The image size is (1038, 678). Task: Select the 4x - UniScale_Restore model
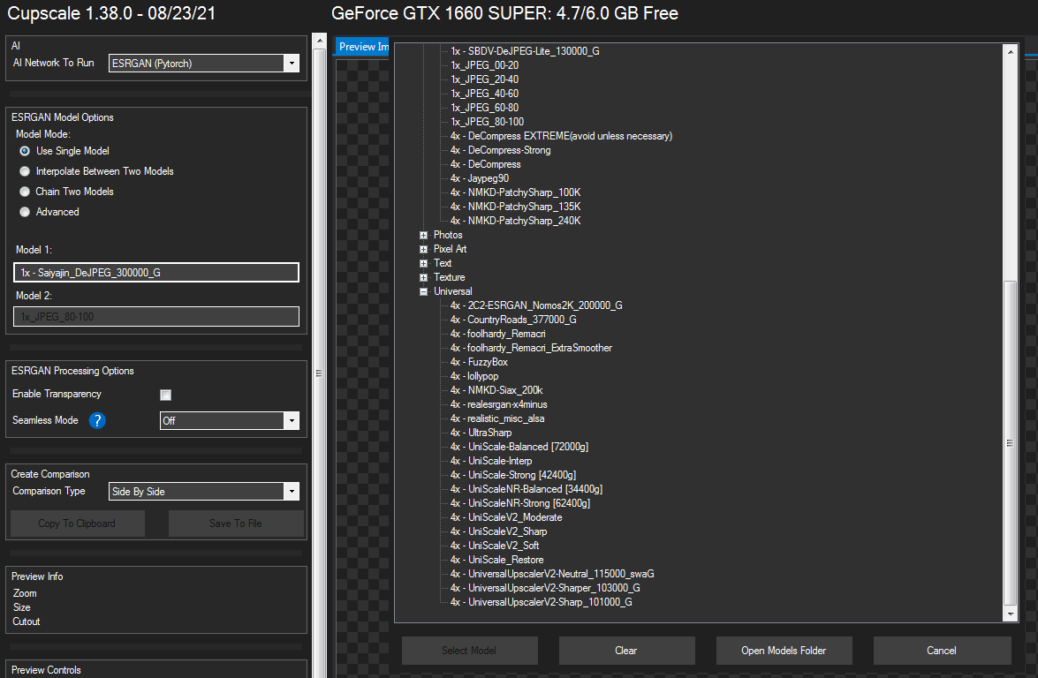497,560
